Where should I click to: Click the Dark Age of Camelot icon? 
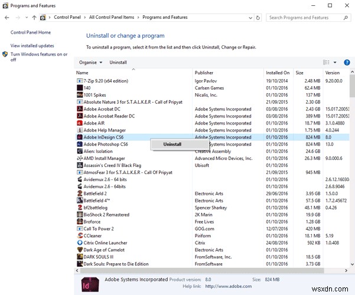tap(80, 250)
